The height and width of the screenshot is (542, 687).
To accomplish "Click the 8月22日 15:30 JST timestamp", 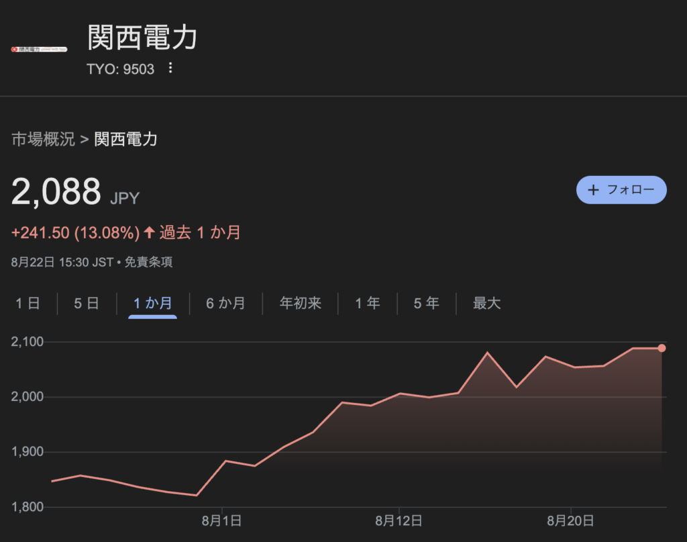I will (62, 262).
